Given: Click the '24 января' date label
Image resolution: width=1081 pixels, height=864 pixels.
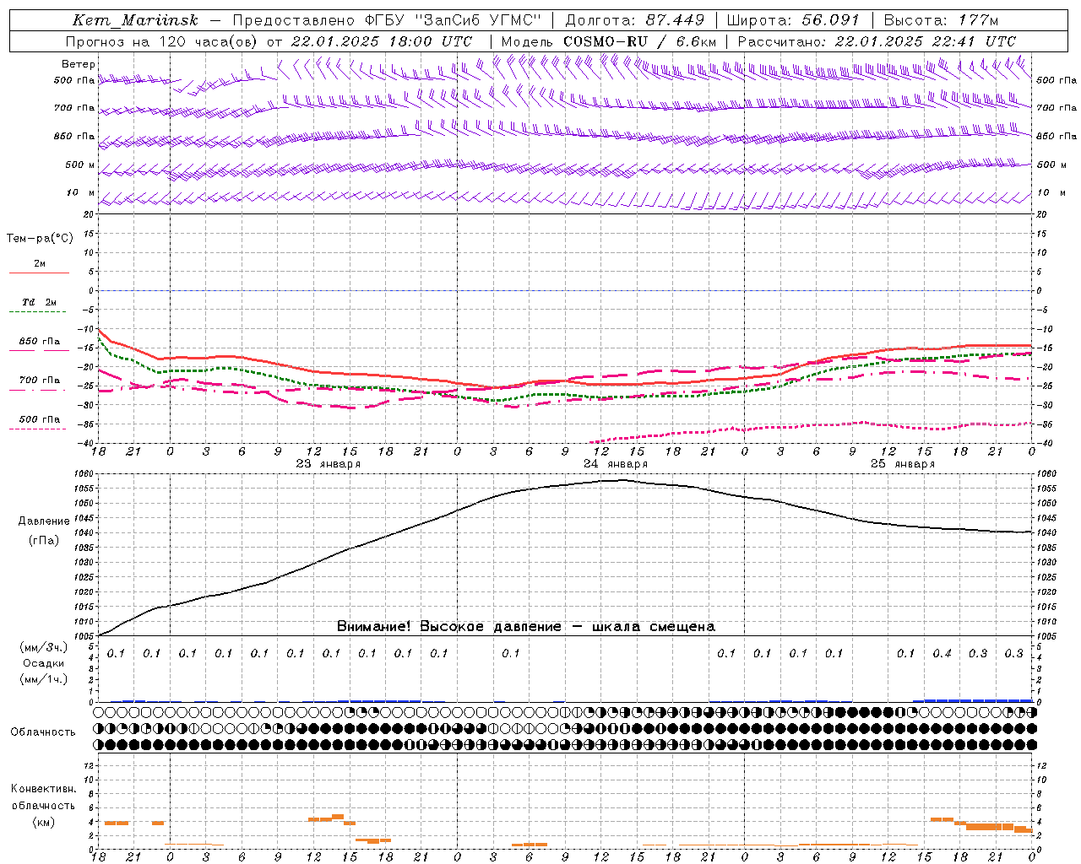Looking at the screenshot, I should (615, 464).
